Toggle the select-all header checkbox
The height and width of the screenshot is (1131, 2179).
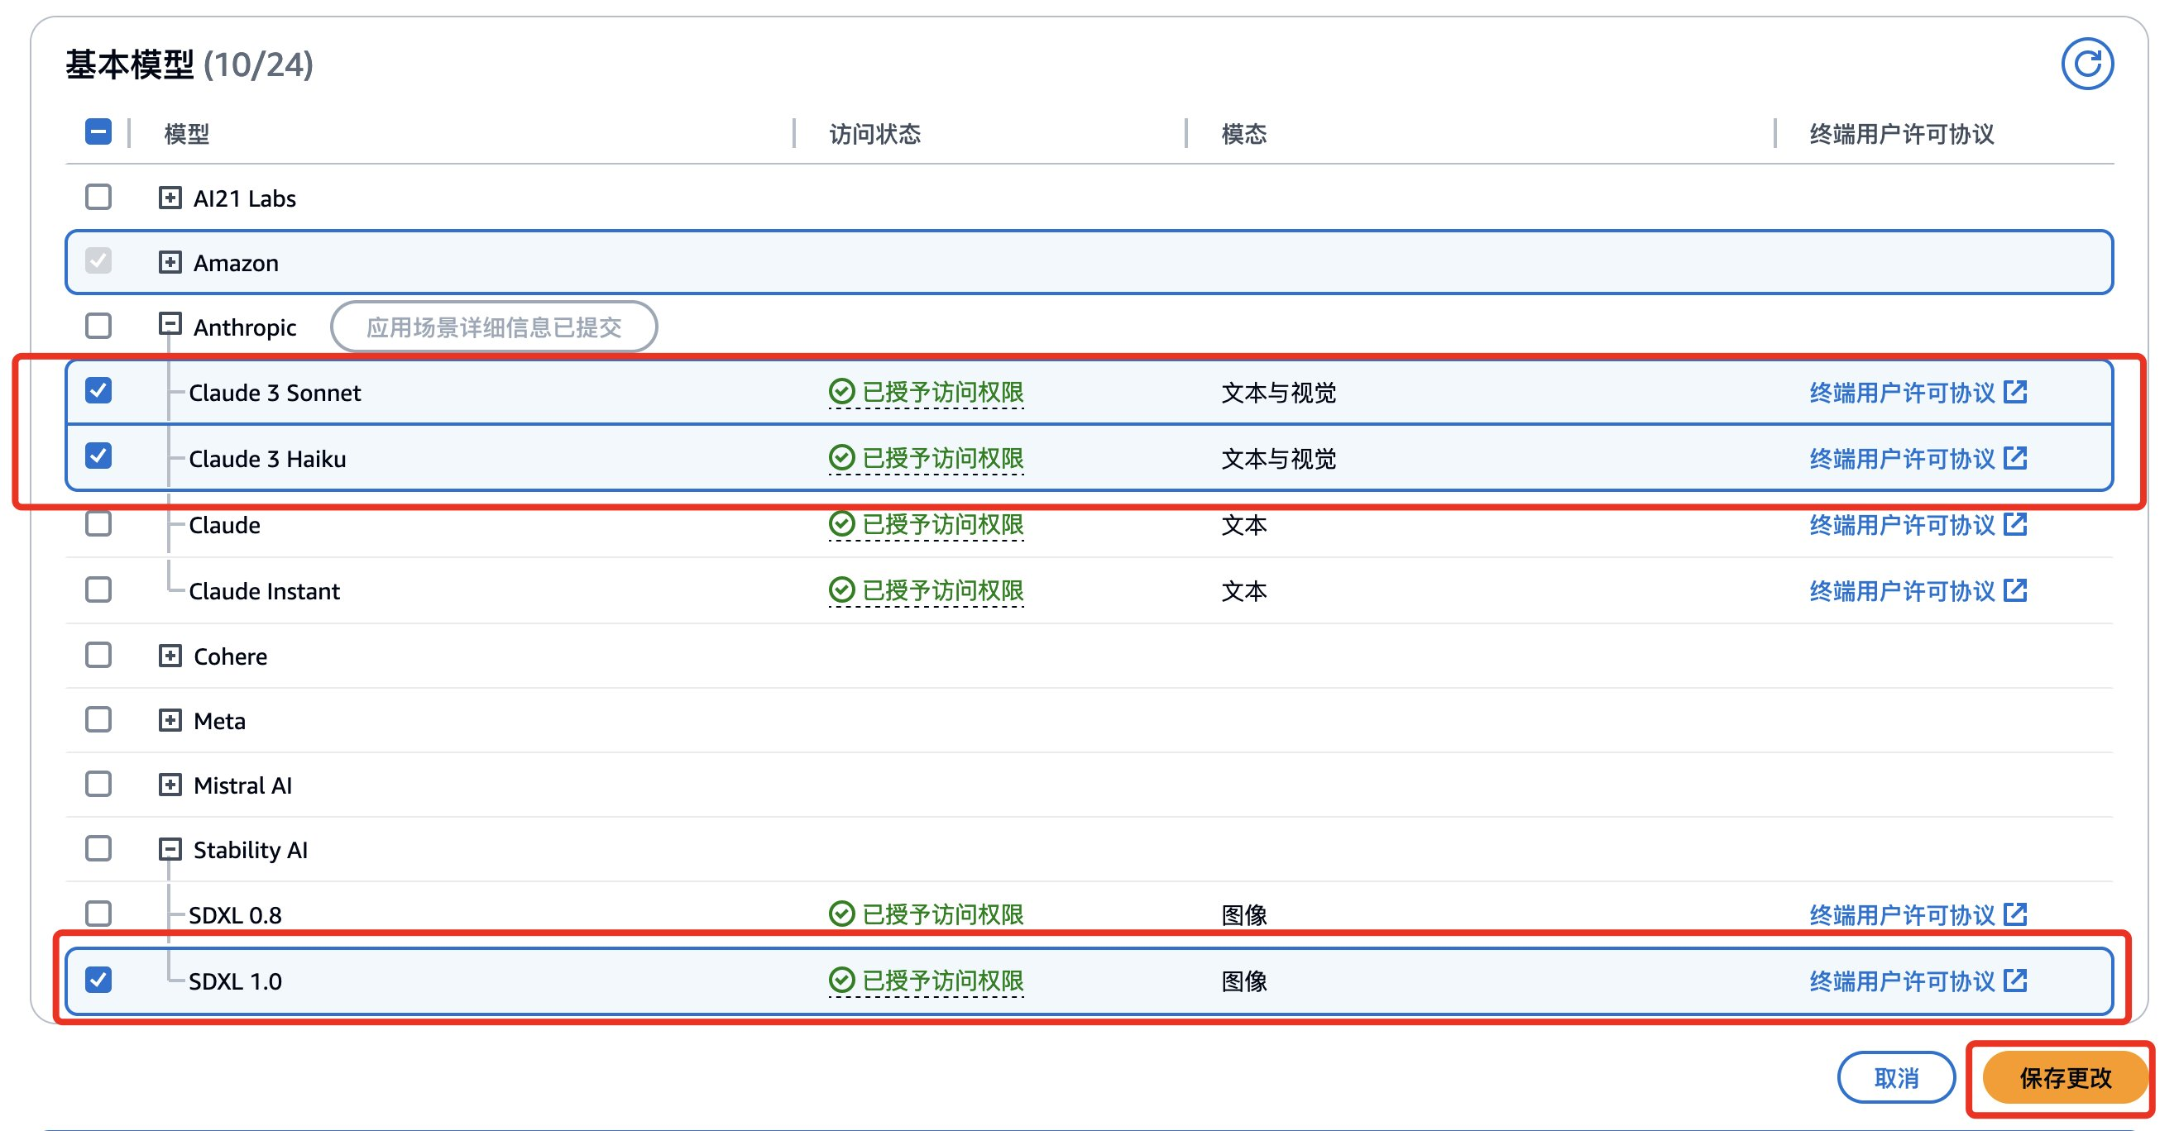pyautogui.click(x=99, y=131)
